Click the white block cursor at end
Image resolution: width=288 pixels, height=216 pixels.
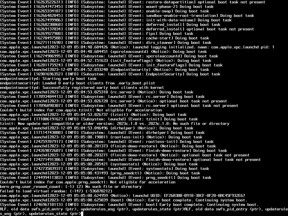coord(82,214)
